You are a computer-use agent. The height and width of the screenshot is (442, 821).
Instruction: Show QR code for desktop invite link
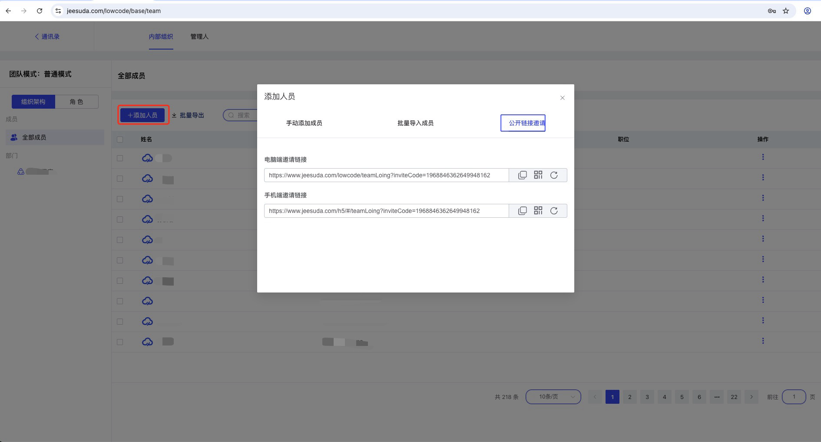(x=538, y=175)
